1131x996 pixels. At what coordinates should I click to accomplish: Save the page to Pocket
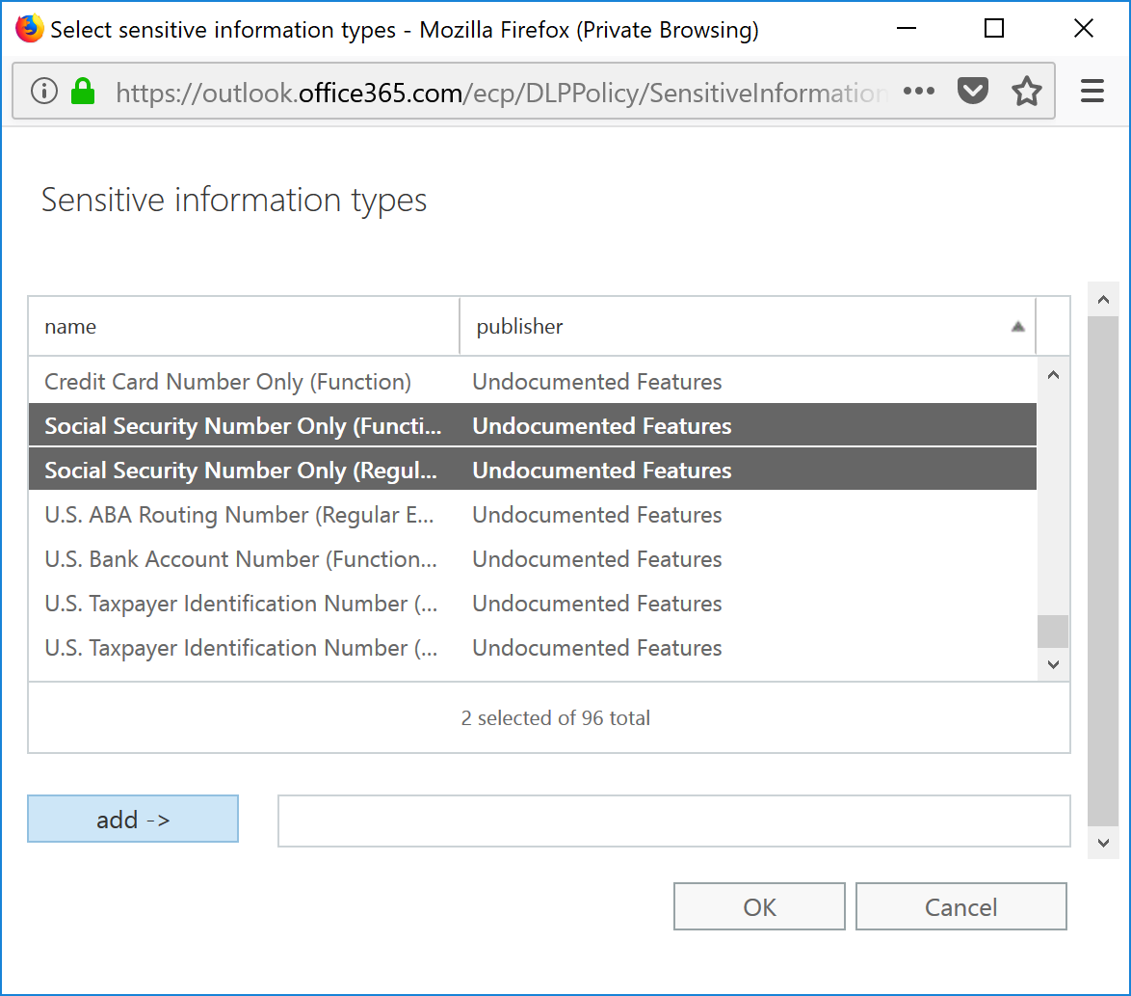pyautogui.click(x=973, y=92)
